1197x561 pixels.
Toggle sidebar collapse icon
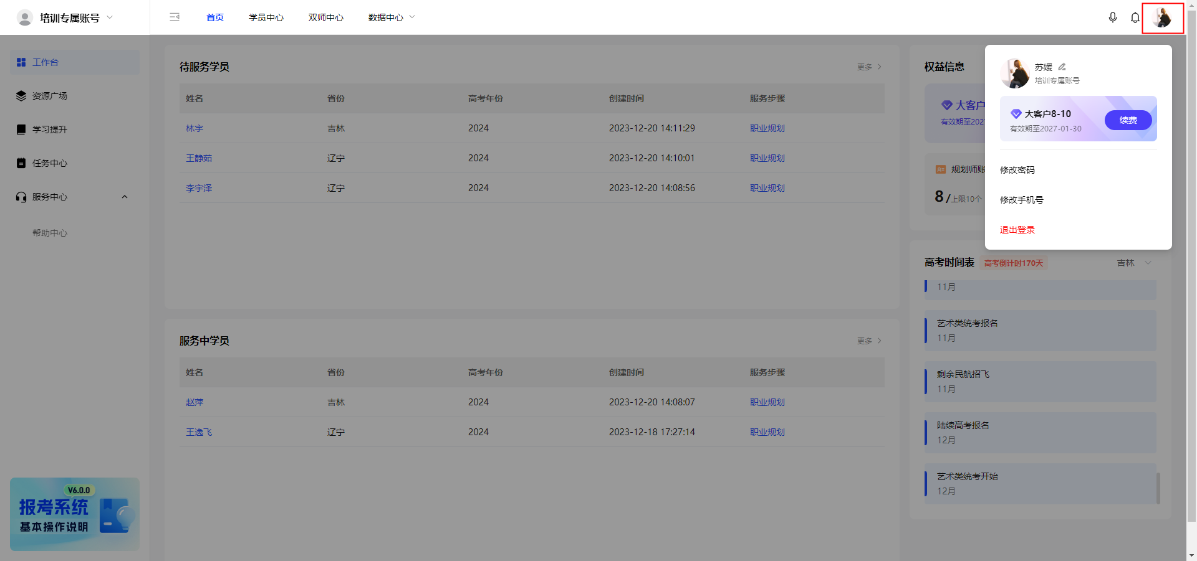[x=175, y=17]
